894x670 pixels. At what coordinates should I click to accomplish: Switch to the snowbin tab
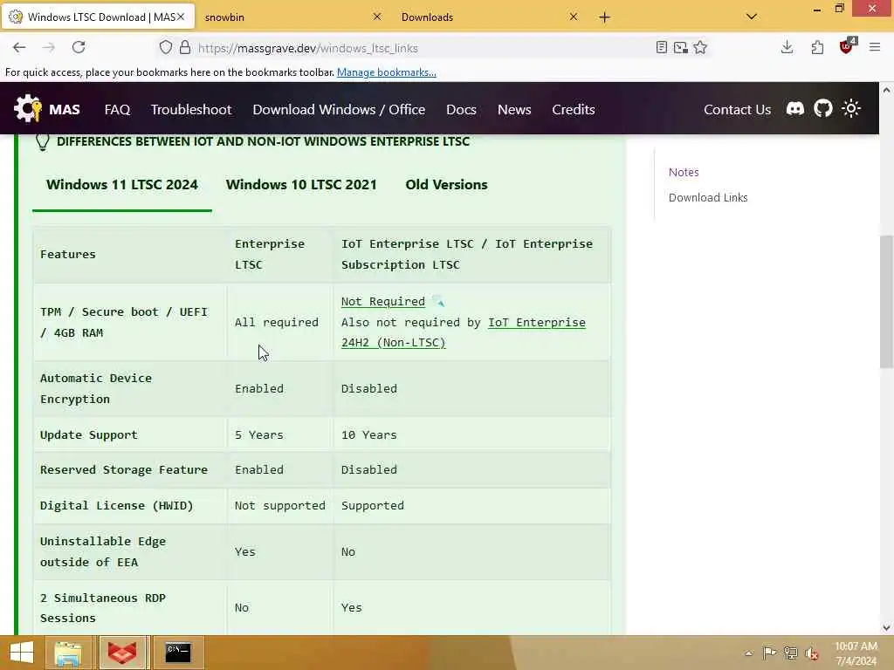[x=224, y=17]
